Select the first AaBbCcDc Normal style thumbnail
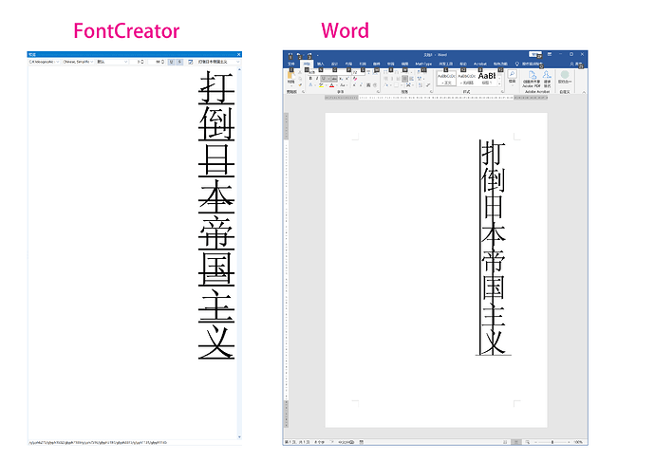The height and width of the screenshot is (462, 655). coord(446,78)
